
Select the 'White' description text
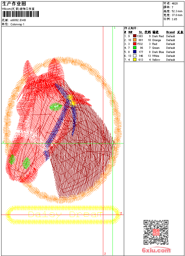coord(155,56)
